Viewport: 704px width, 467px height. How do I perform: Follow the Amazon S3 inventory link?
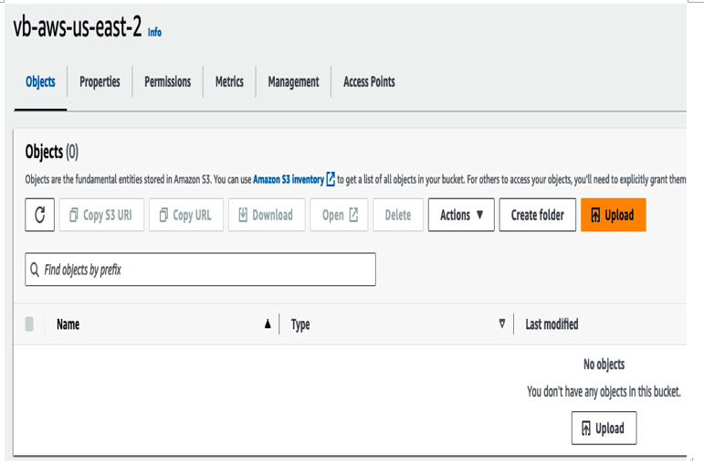pos(289,179)
